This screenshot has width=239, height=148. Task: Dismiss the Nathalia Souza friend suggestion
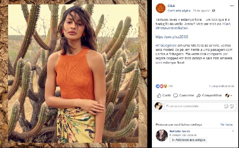click(x=233, y=131)
